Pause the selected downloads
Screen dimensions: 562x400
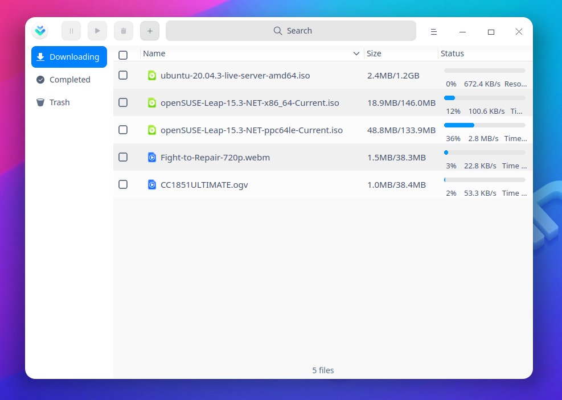tap(71, 31)
